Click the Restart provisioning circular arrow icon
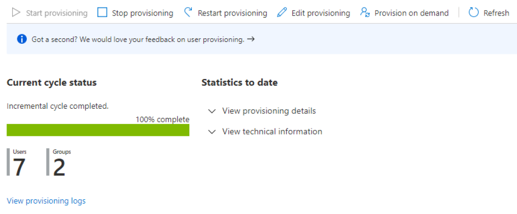 coord(188,13)
